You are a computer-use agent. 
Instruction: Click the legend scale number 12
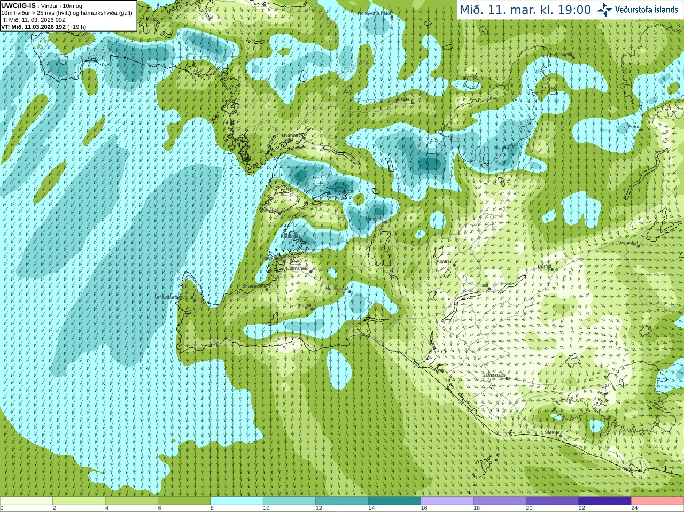point(318,508)
